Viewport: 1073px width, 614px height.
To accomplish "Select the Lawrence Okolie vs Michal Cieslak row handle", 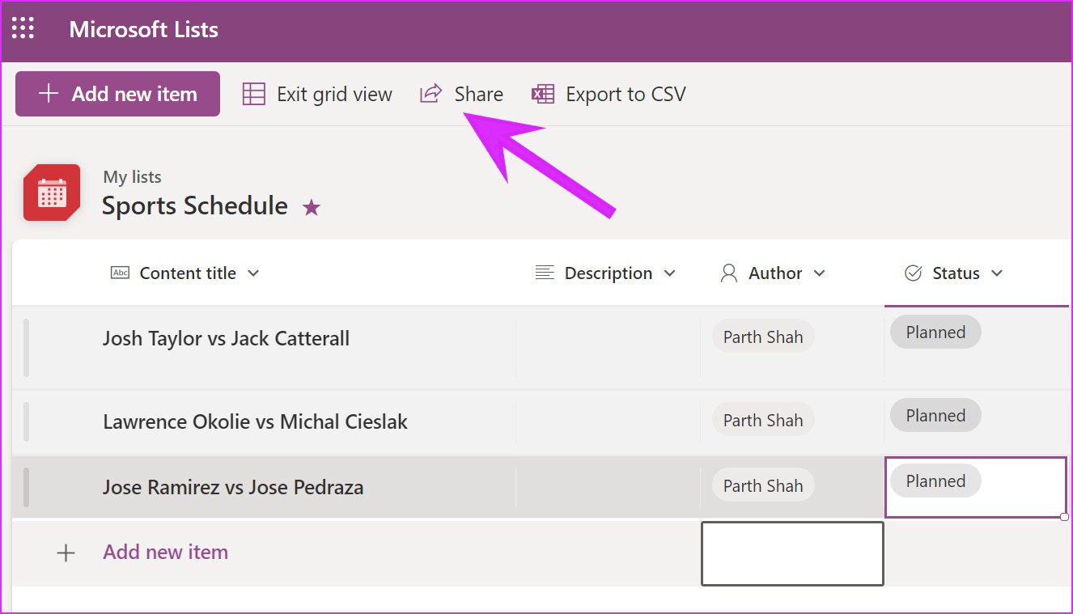I will 26,421.
